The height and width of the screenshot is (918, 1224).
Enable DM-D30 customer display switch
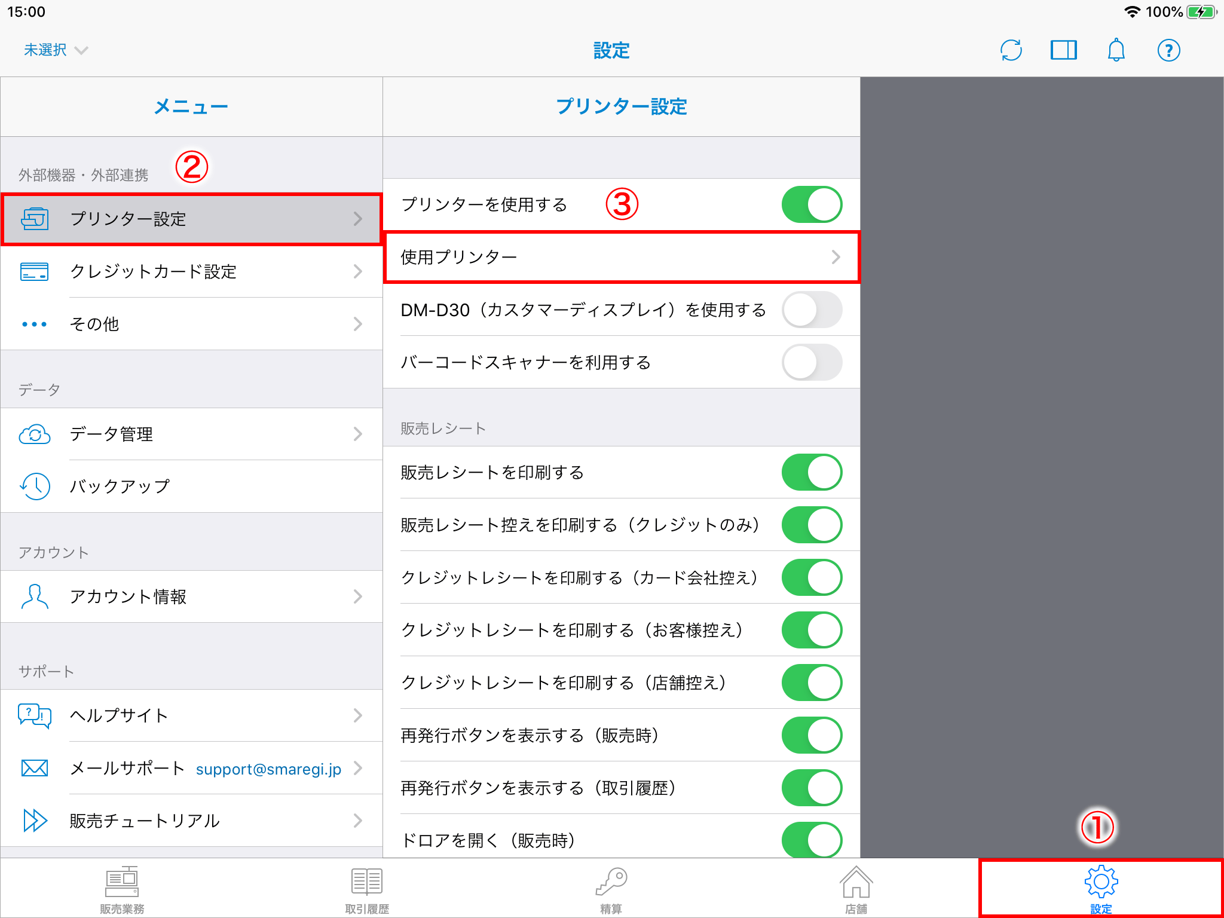[812, 310]
